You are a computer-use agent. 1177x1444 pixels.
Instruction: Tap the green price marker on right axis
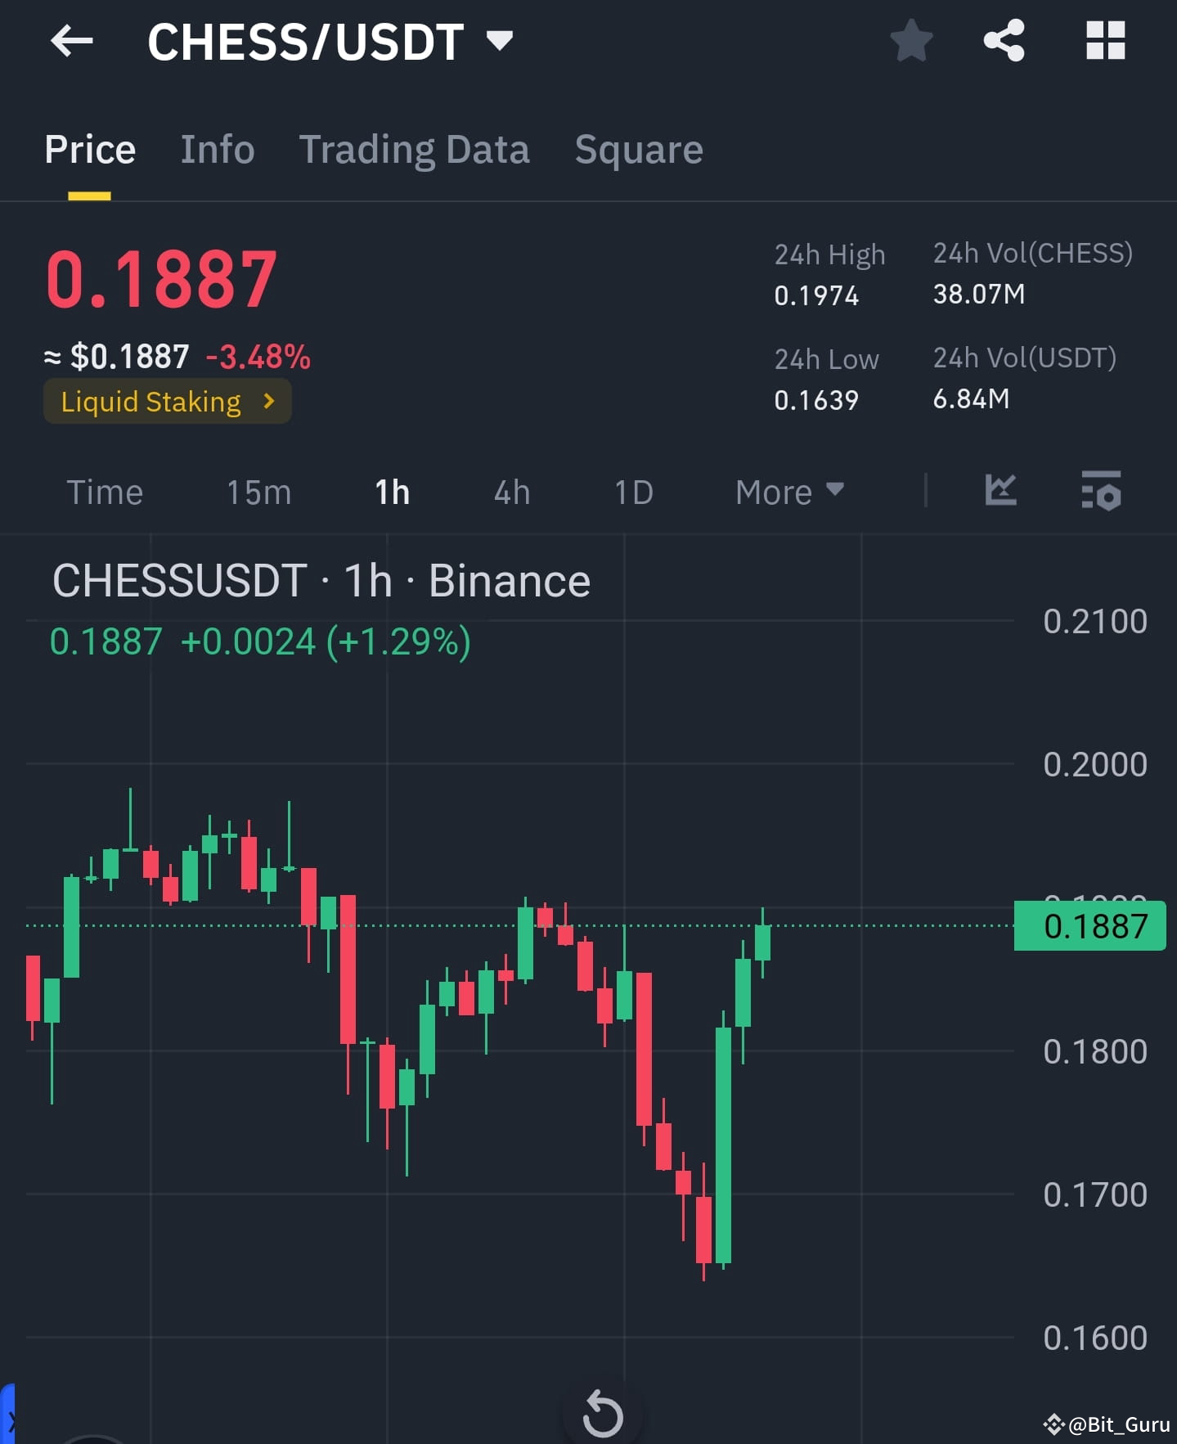[1089, 926]
